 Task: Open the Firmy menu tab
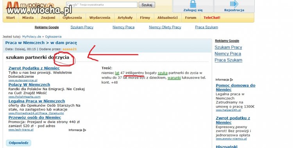tap(145, 18)
